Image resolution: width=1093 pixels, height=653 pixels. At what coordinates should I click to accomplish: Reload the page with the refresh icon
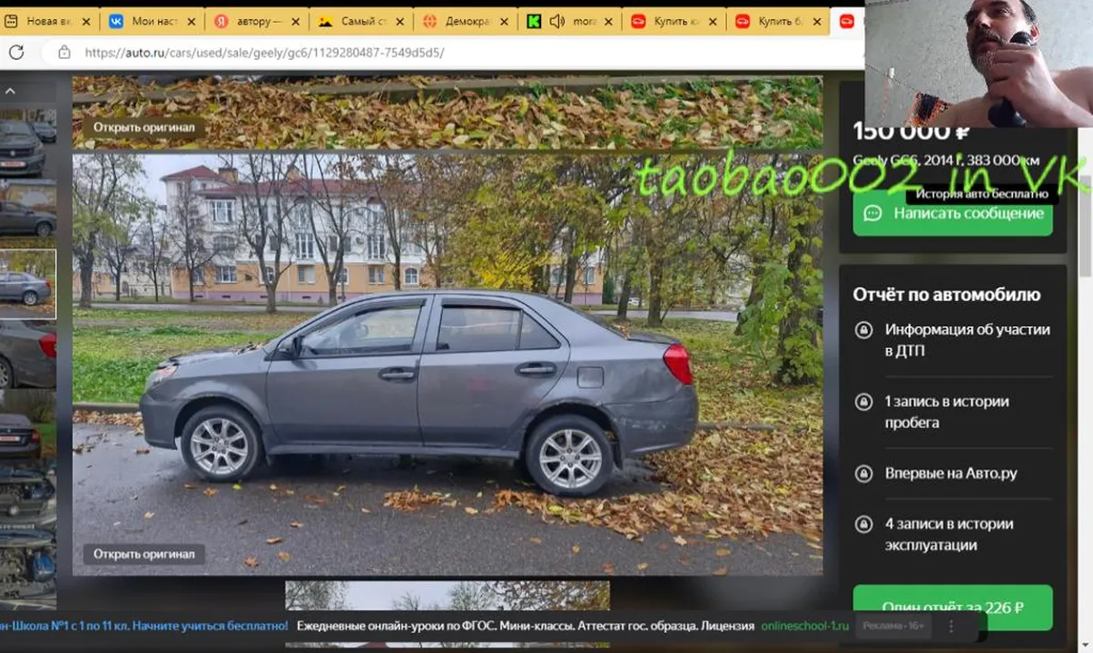click(x=15, y=53)
